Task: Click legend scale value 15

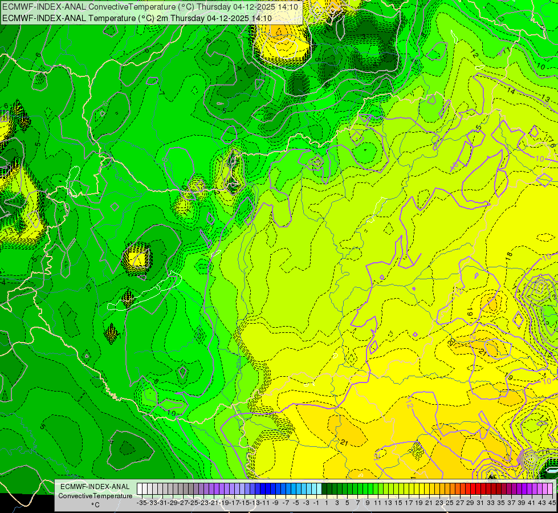Action: click(x=398, y=503)
